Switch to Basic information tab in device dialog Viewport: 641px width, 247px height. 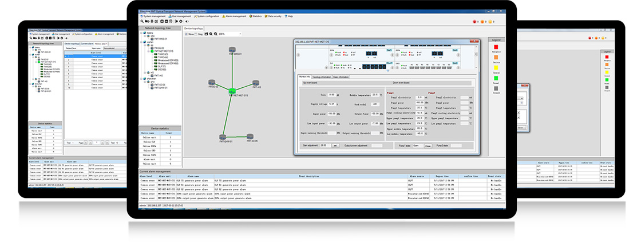pyautogui.click(x=341, y=76)
